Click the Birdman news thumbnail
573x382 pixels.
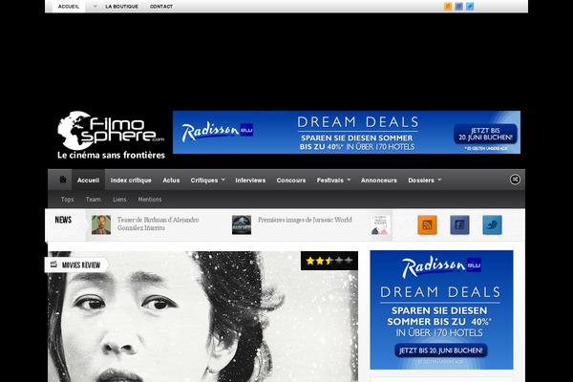click(x=101, y=224)
